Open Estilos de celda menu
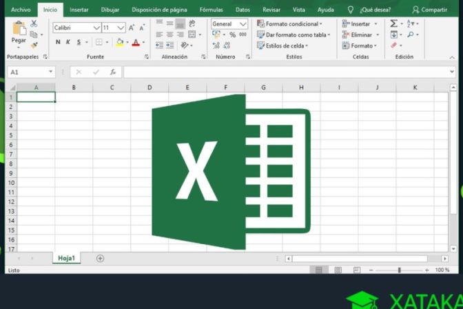463x309 pixels. pyautogui.click(x=282, y=46)
